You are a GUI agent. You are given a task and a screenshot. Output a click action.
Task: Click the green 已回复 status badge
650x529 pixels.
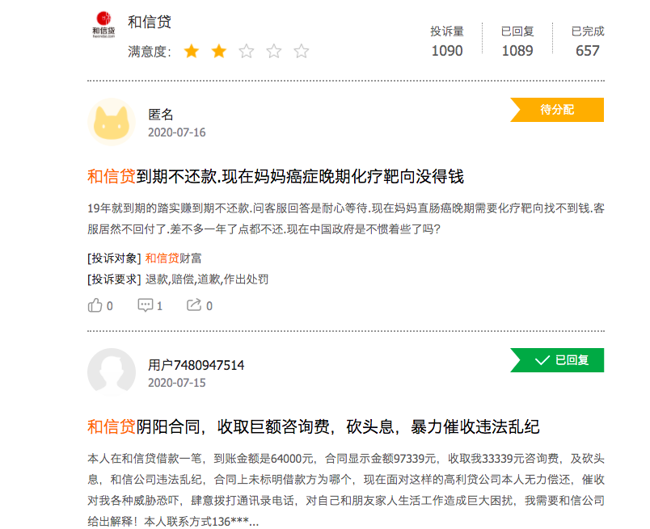[557, 360]
